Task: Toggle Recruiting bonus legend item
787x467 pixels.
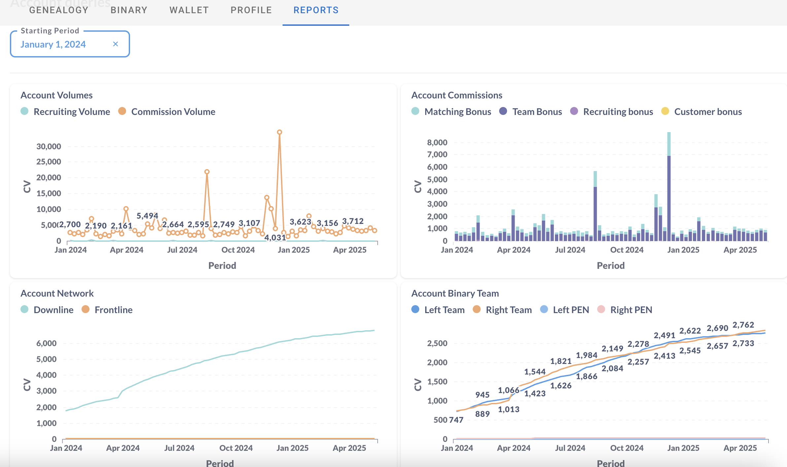Action: point(618,112)
